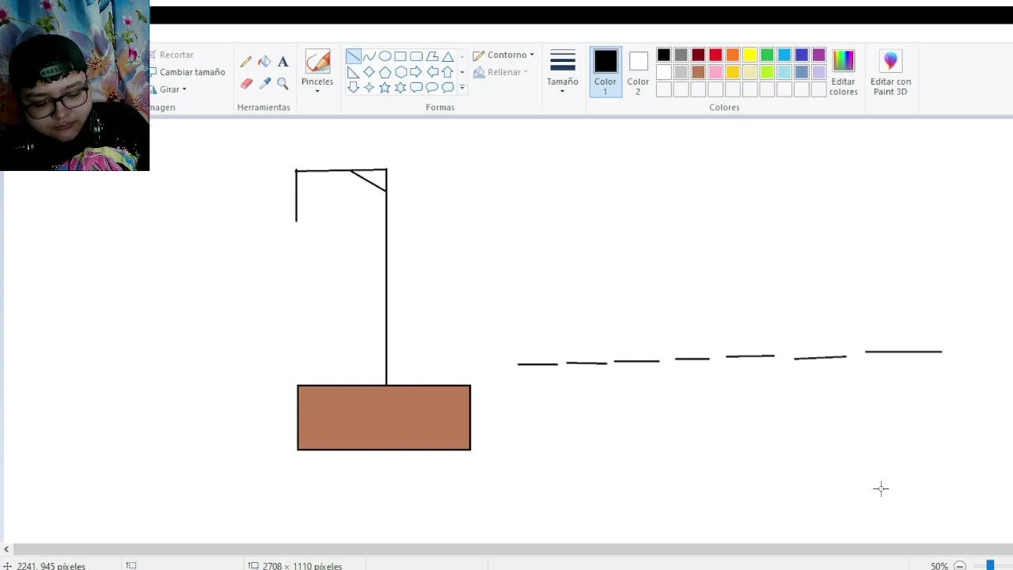This screenshot has width=1013, height=570.
Task: Select the Oval callout shape
Action: [432, 88]
